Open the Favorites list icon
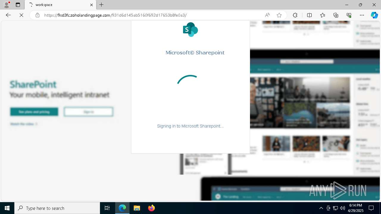The image size is (381, 214). click(x=323, y=15)
